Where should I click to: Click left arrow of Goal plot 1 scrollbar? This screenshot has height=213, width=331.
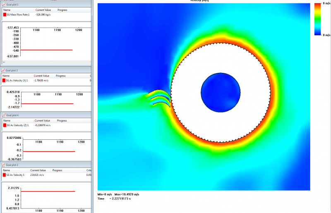pyautogui.click(x=4, y=62)
